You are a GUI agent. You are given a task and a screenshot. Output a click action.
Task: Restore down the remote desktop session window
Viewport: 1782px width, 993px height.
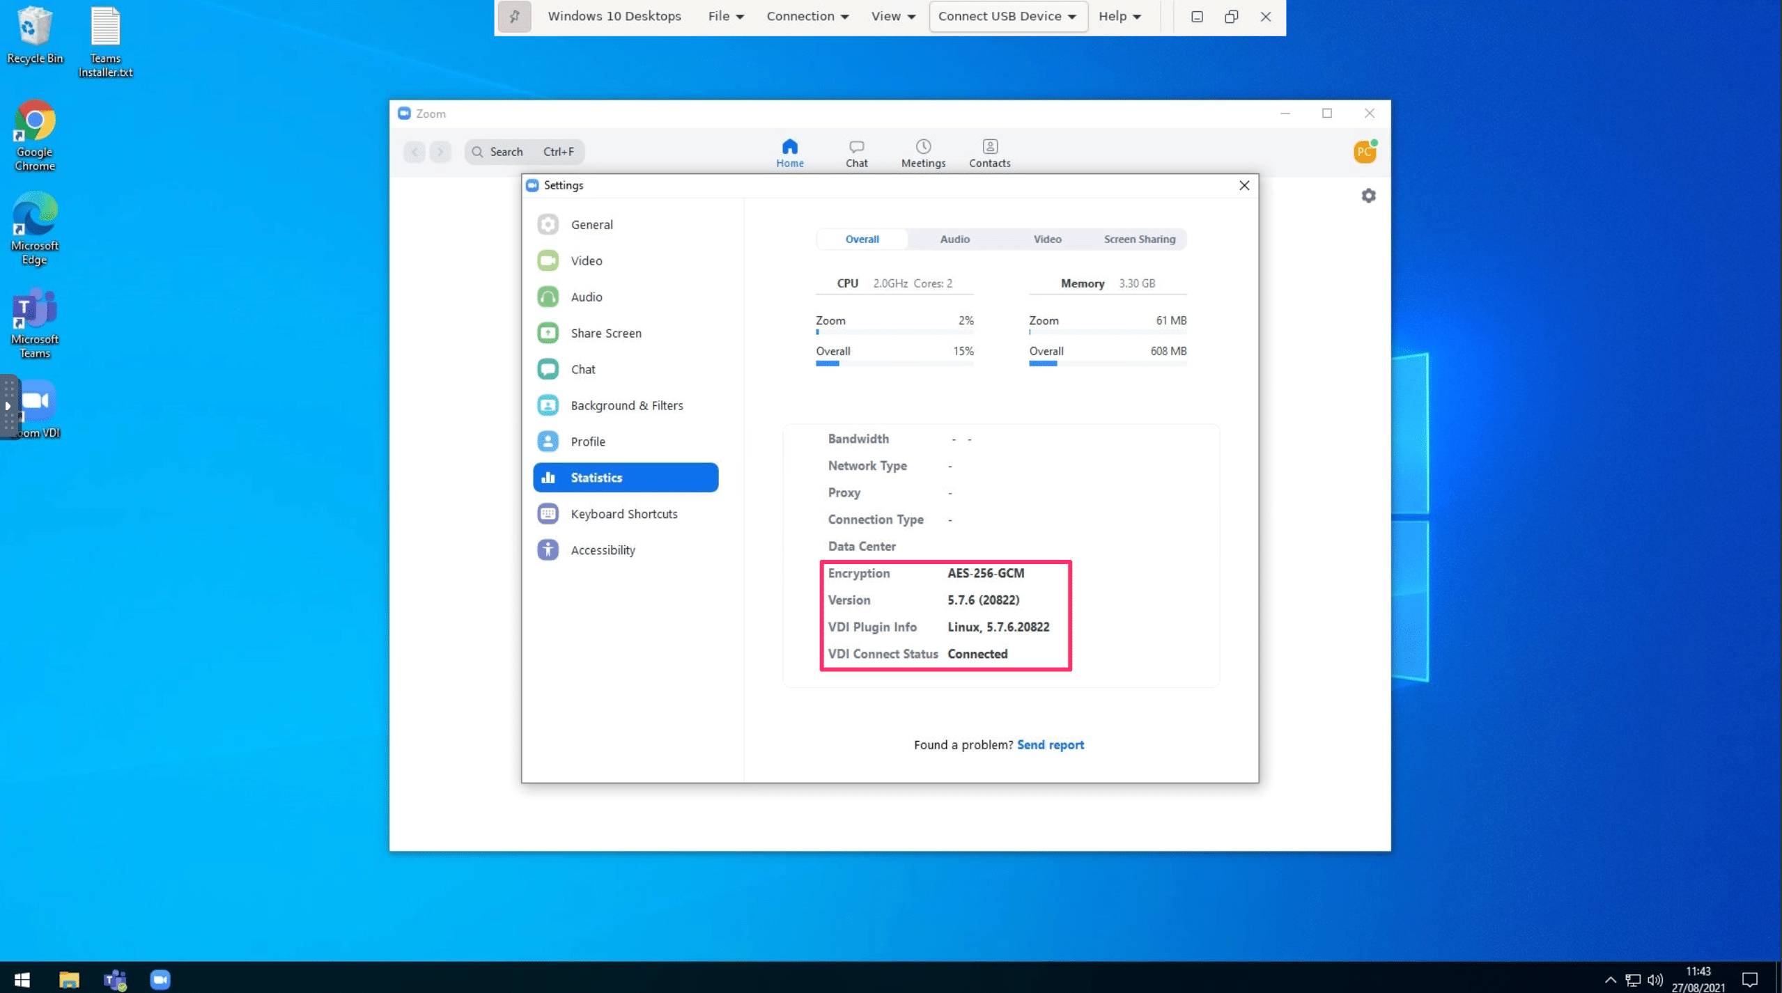(1232, 16)
